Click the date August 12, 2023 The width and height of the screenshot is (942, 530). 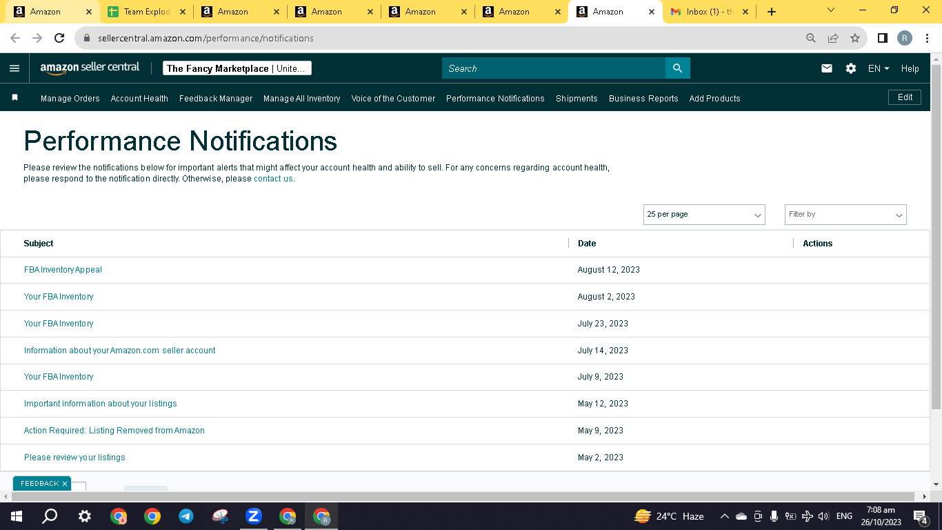(x=608, y=270)
